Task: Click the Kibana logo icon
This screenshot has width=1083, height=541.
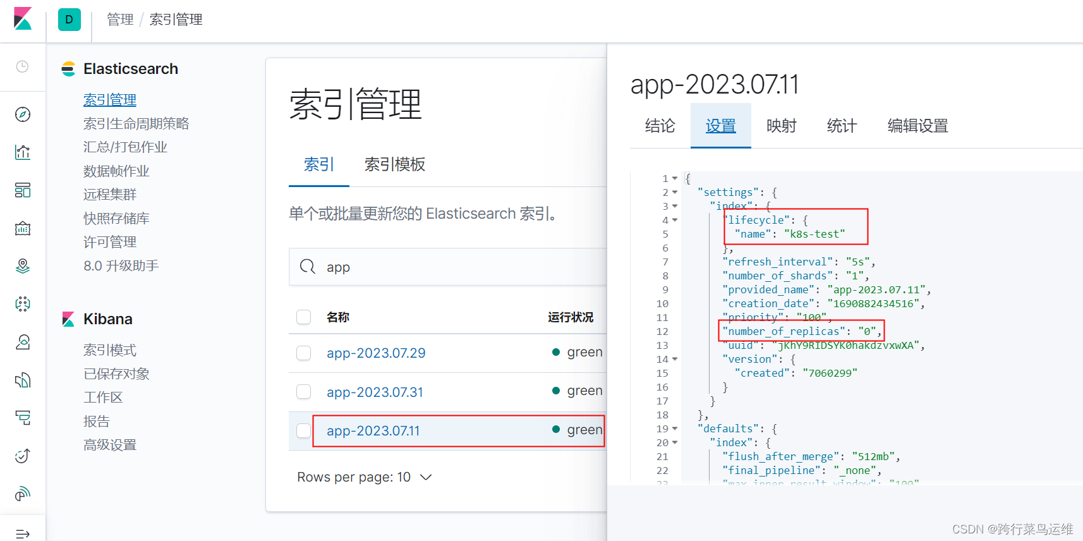Action: [x=23, y=19]
